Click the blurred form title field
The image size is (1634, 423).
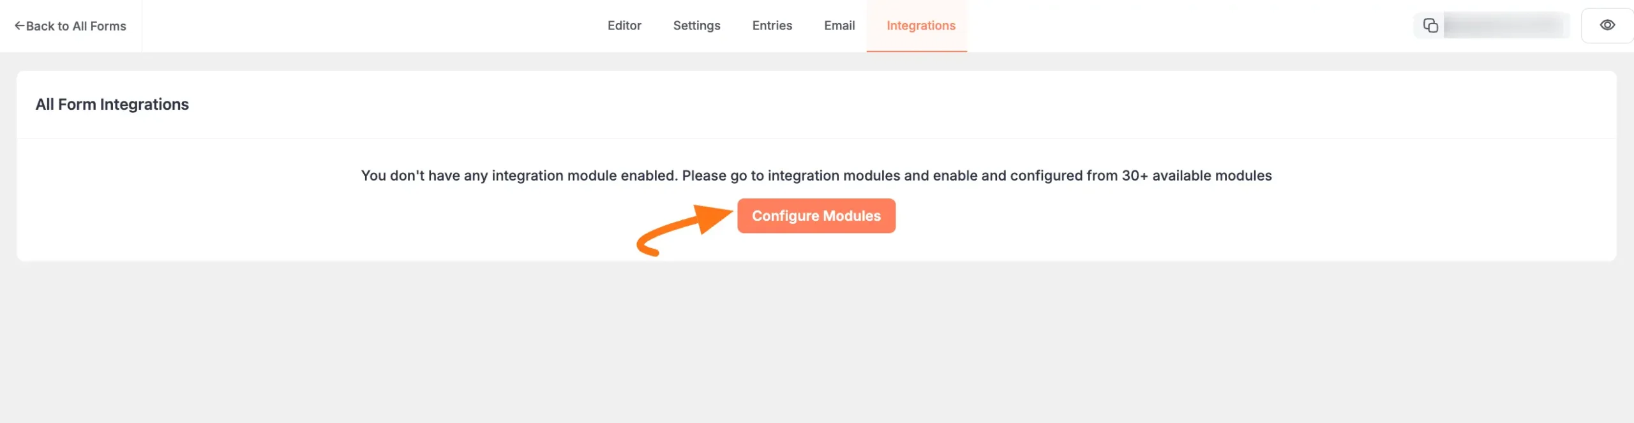(1506, 26)
